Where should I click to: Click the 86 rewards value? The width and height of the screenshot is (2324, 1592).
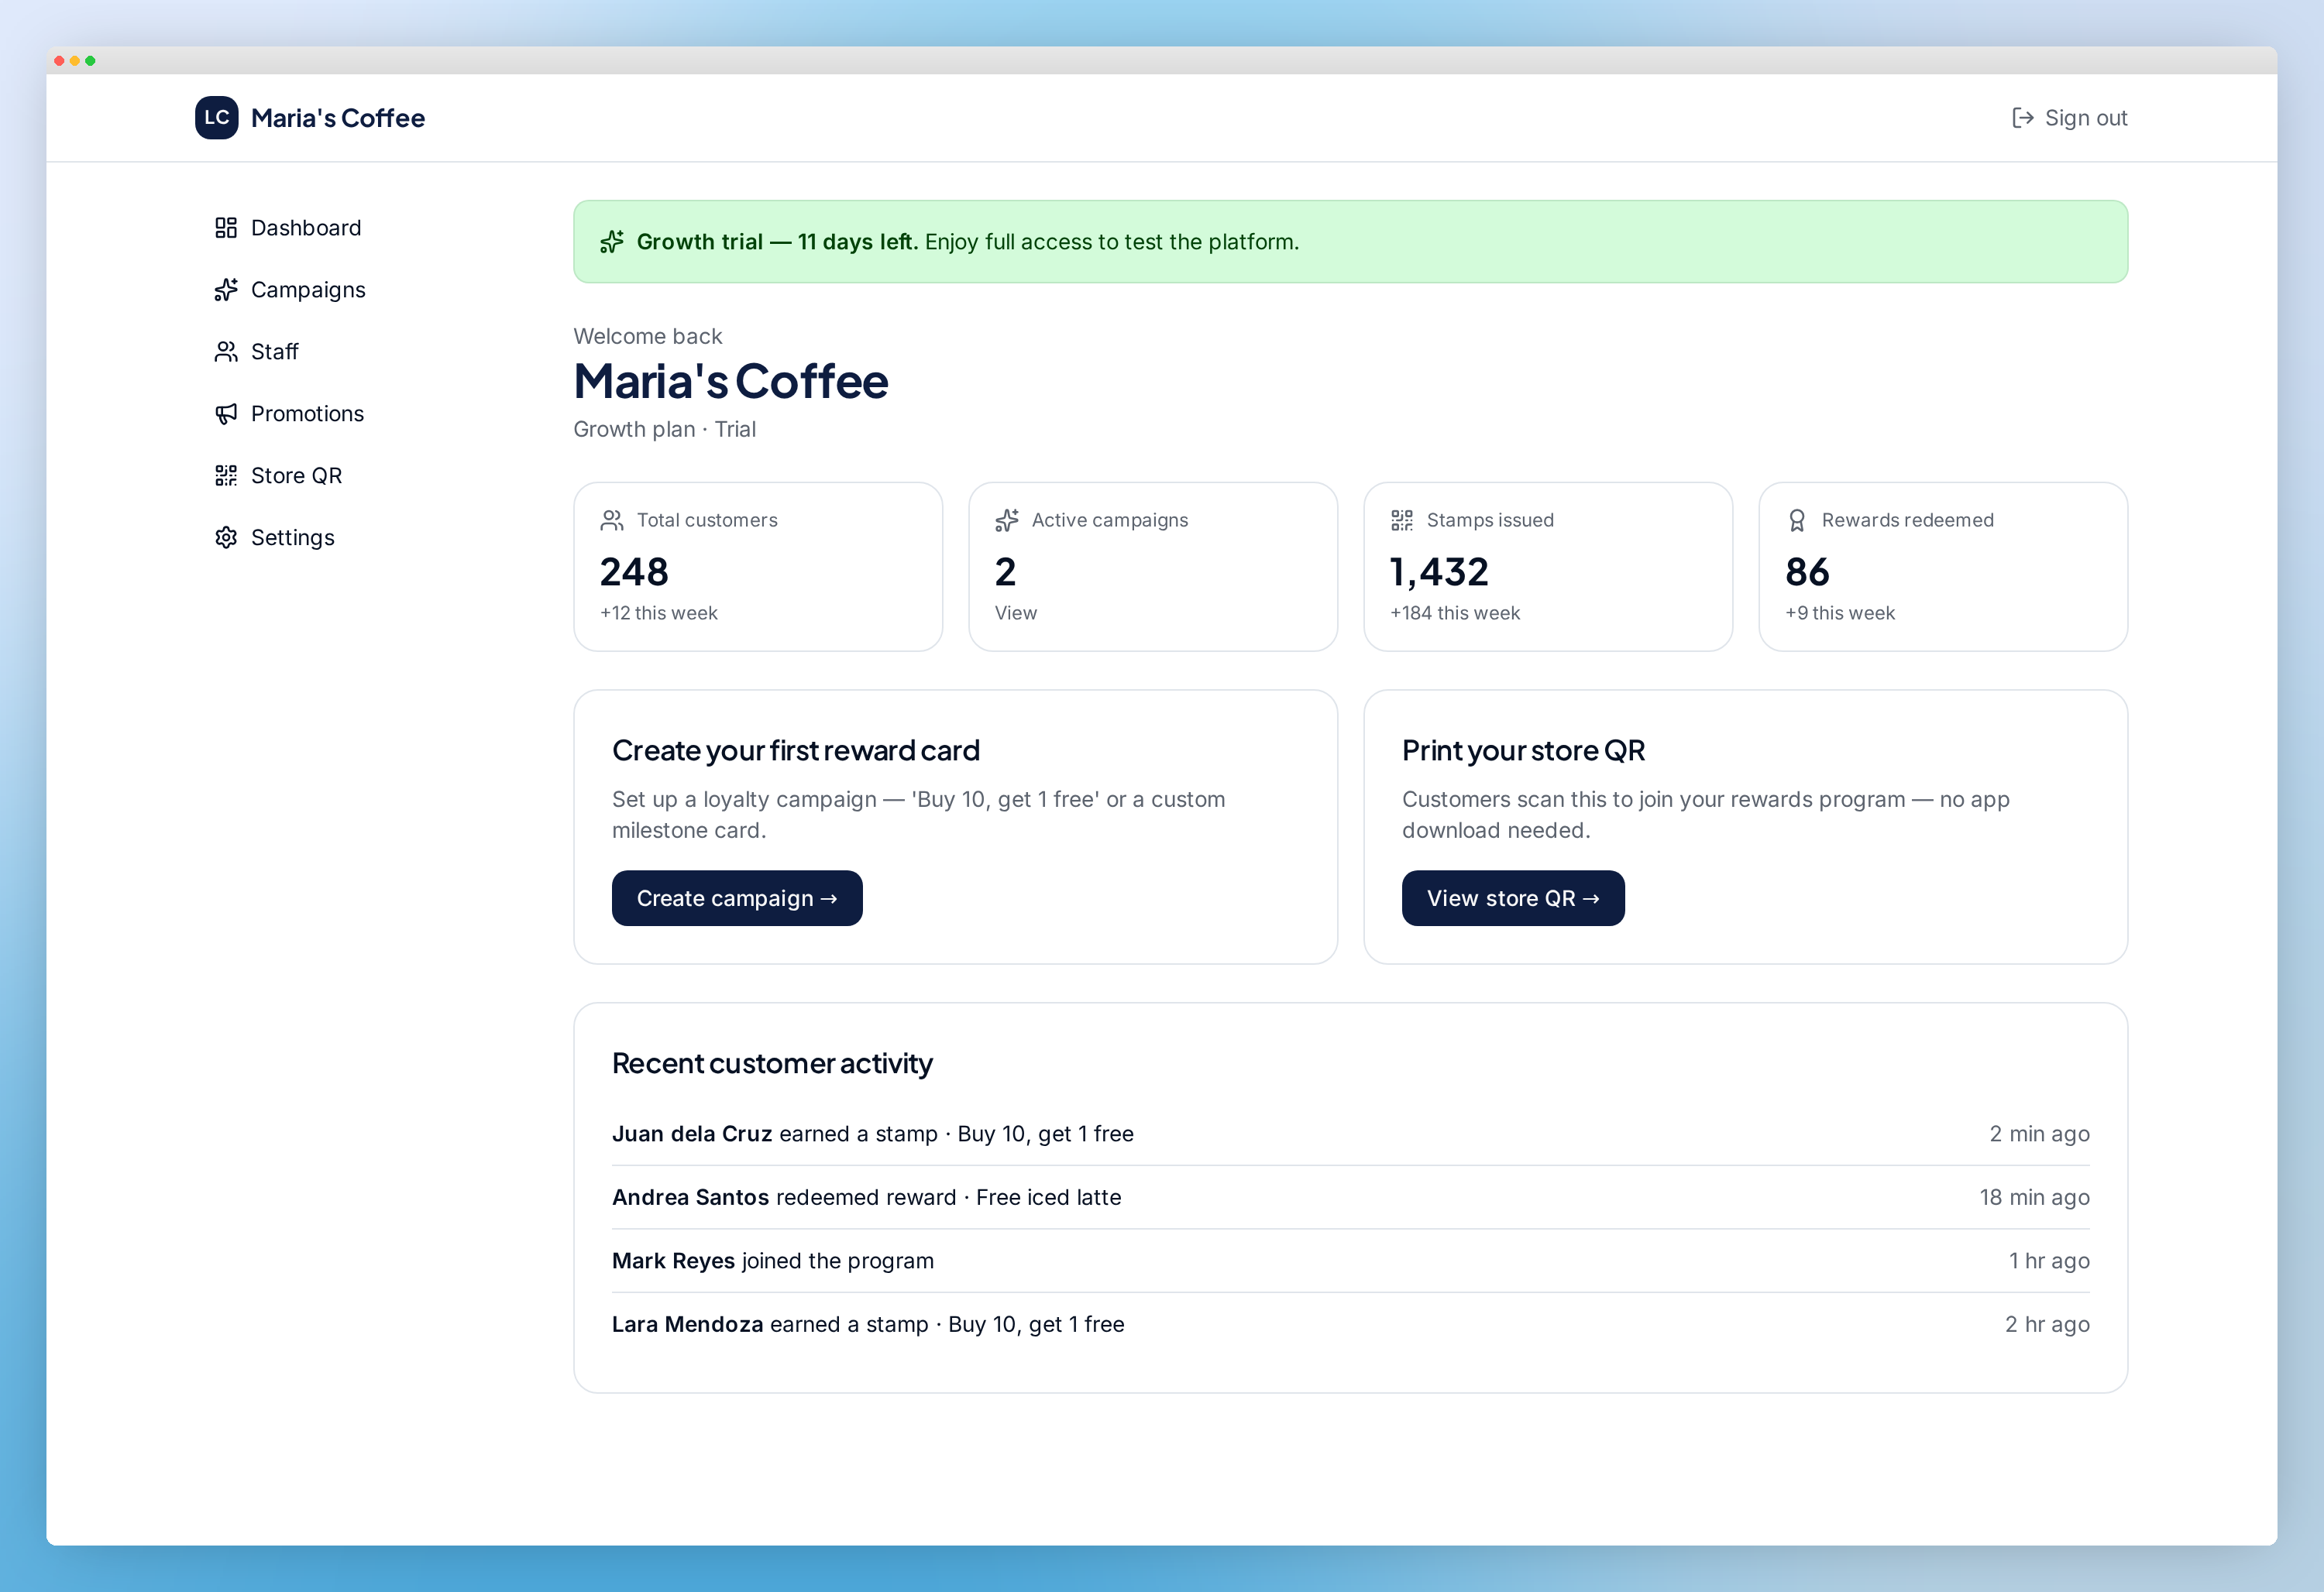[1807, 573]
